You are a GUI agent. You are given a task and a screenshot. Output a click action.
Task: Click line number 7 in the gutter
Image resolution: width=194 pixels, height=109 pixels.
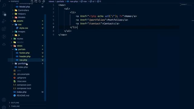(x=53, y=27)
